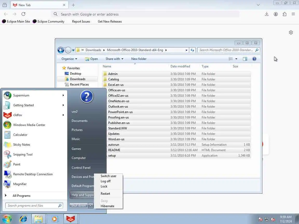Open browser account icon
This screenshot has width=299, height=224.
(x=276, y=14)
